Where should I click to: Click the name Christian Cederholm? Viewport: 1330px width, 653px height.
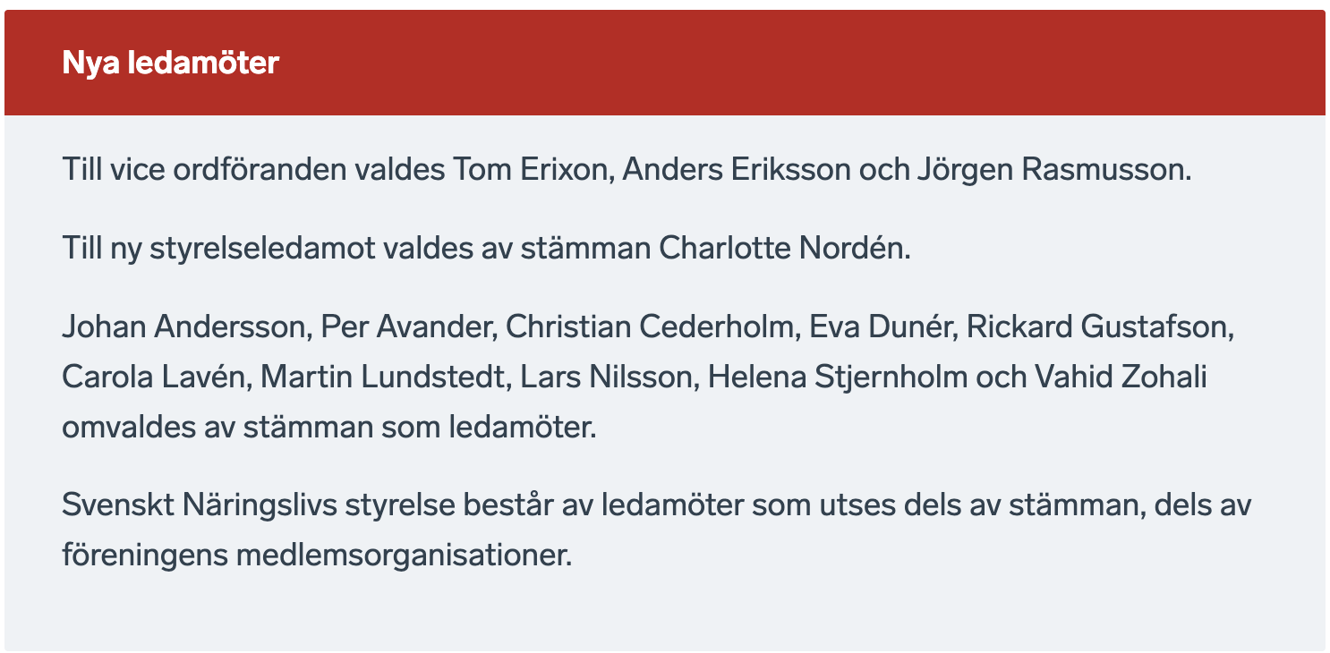click(x=650, y=326)
